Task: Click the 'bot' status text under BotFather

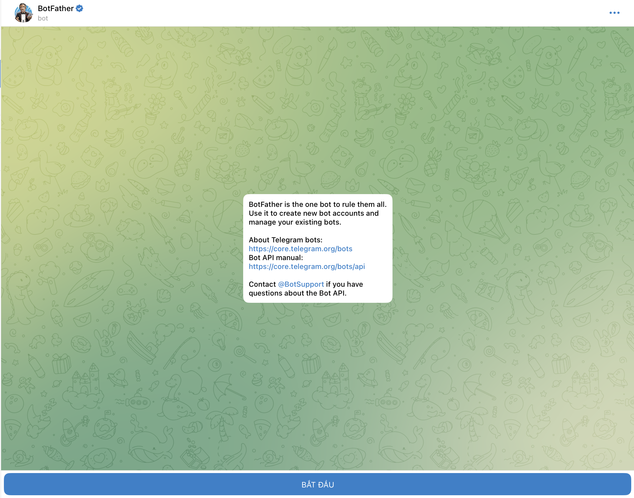Action: click(x=43, y=18)
